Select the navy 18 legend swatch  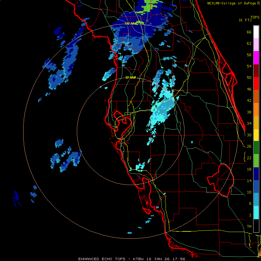pos(256,174)
